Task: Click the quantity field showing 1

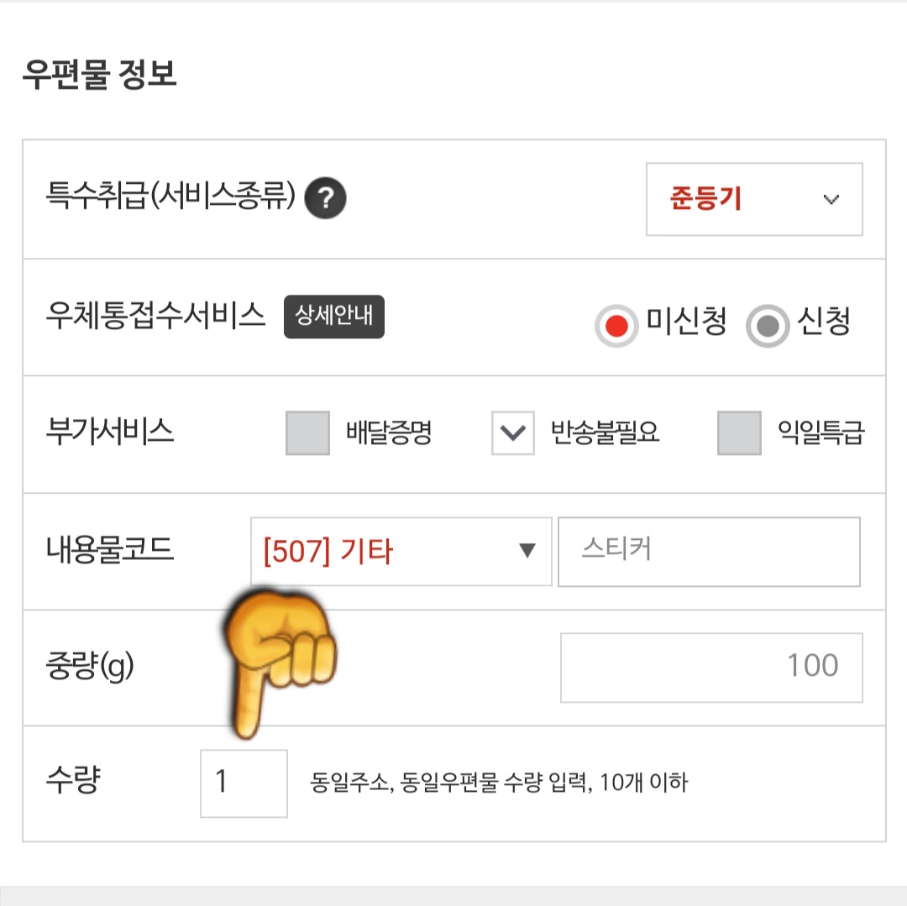Action: 243,783
